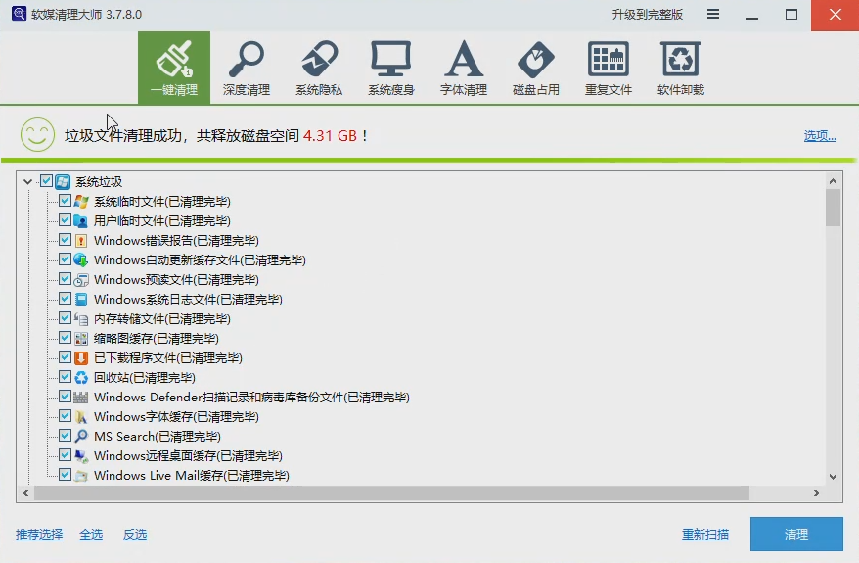This screenshot has height=563, width=859.
Task: Open the 选项... options link
Action: tap(820, 136)
